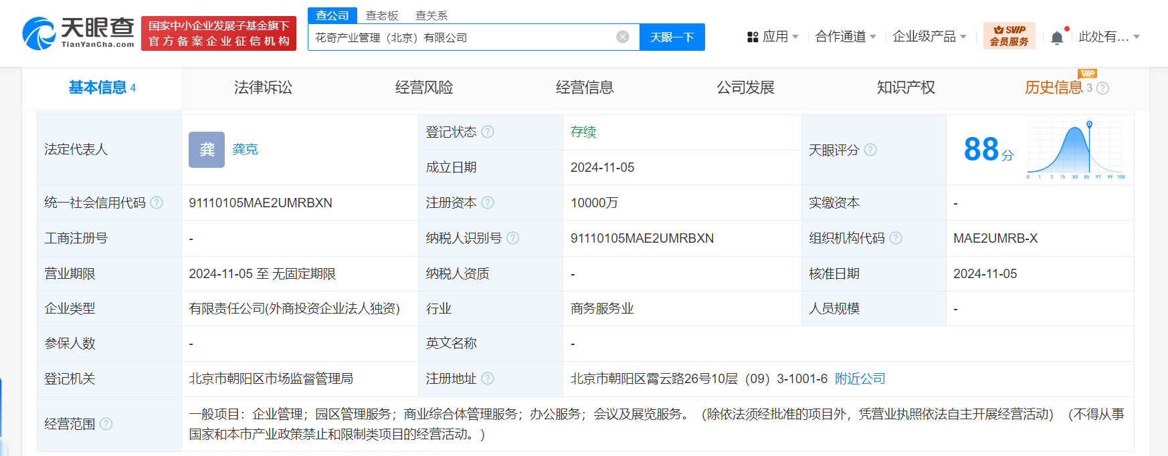
Task: Select the 查公司 search tab
Action: coord(332,15)
